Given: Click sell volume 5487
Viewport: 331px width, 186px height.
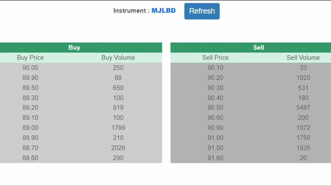Looking at the screenshot, I should [303, 107].
